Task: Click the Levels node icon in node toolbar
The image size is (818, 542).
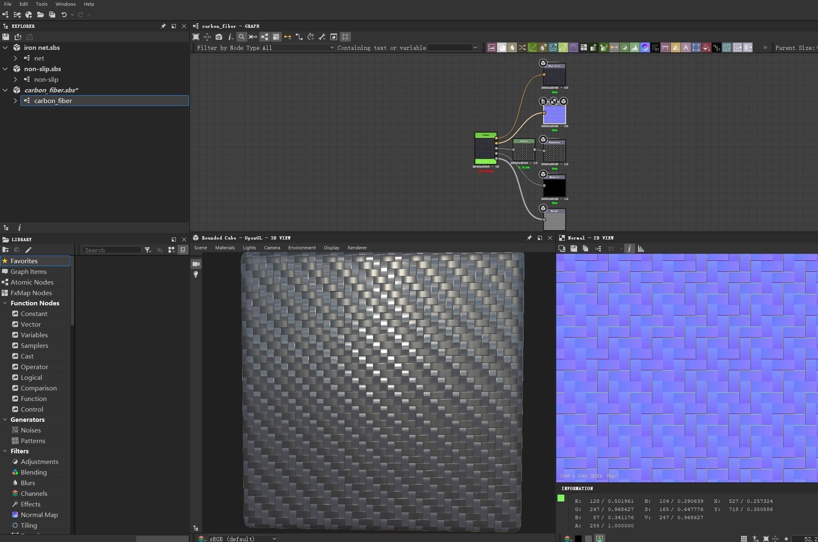Action: click(635, 48)
